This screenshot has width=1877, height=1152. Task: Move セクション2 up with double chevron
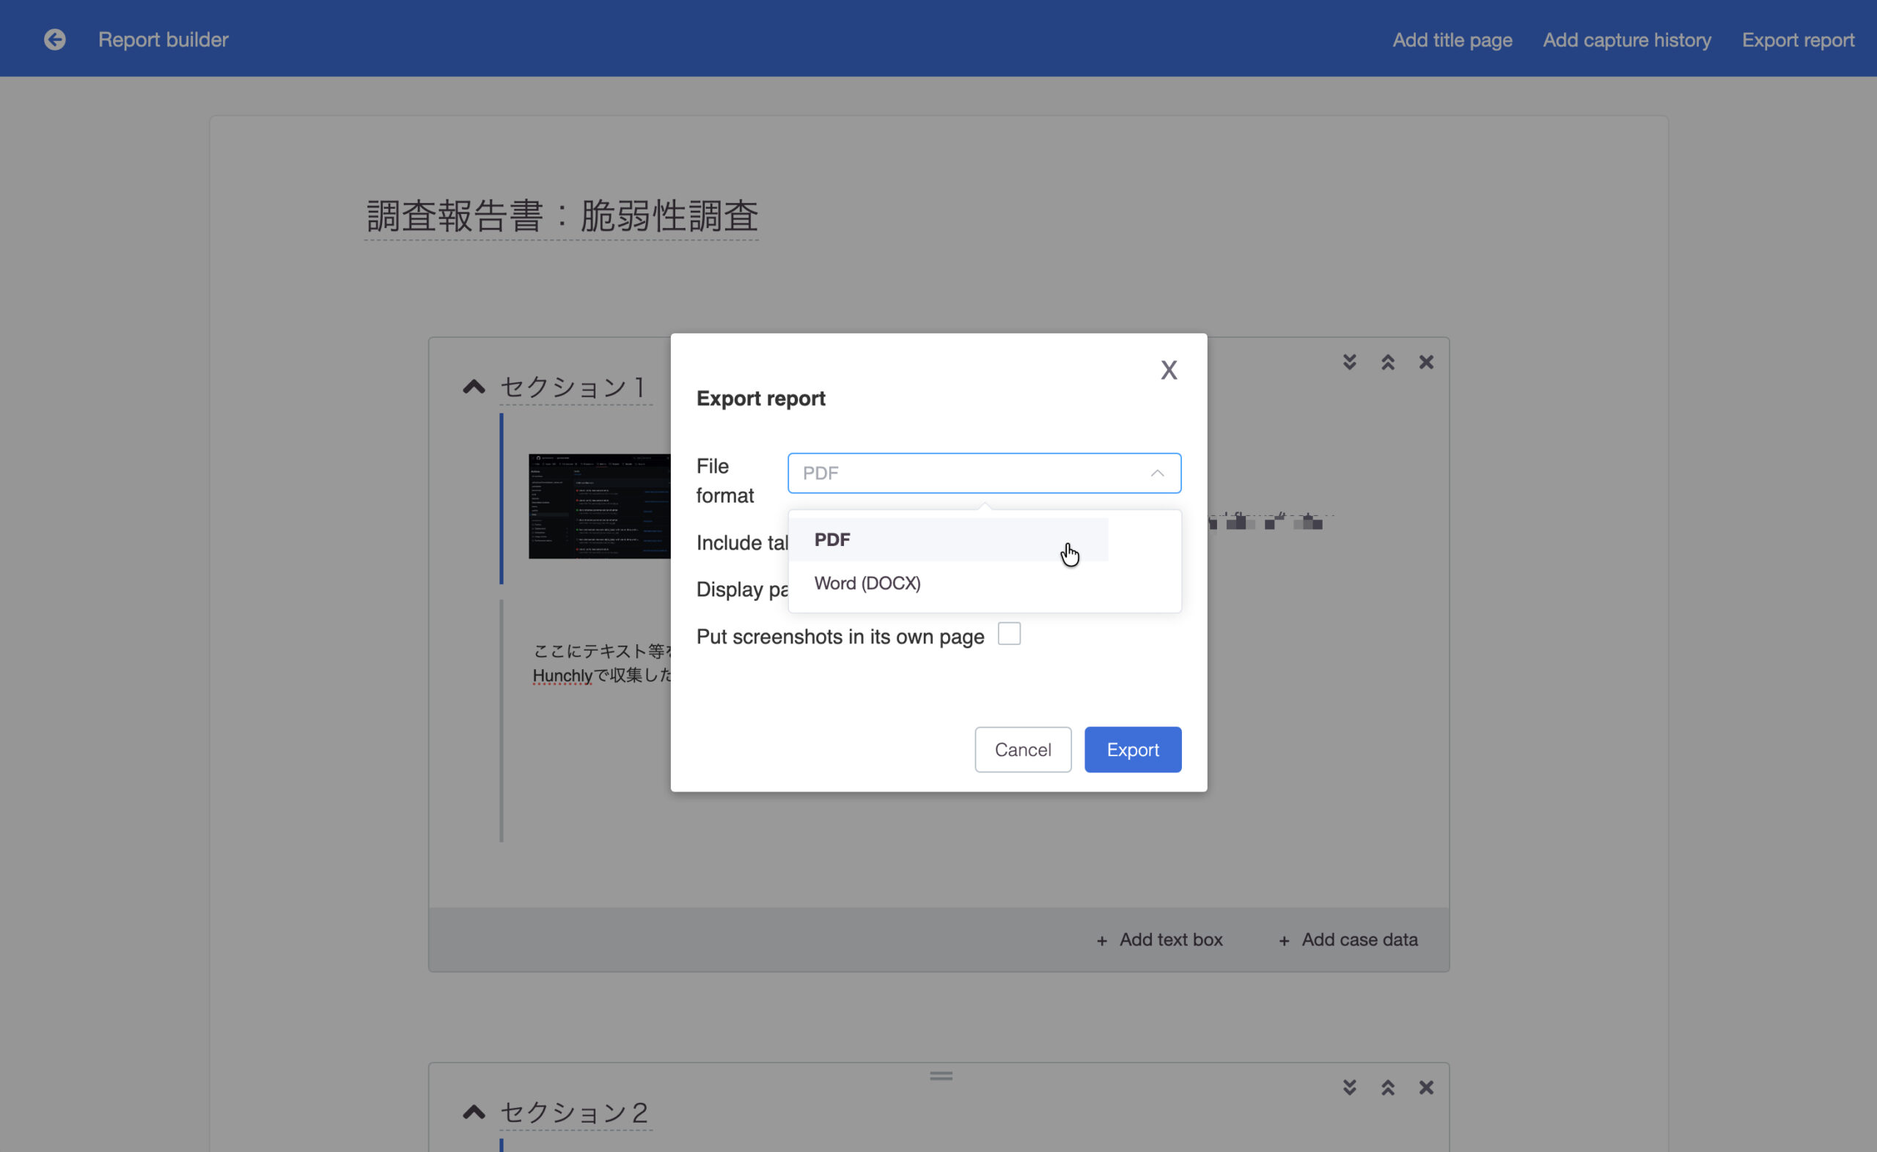1387,1088
